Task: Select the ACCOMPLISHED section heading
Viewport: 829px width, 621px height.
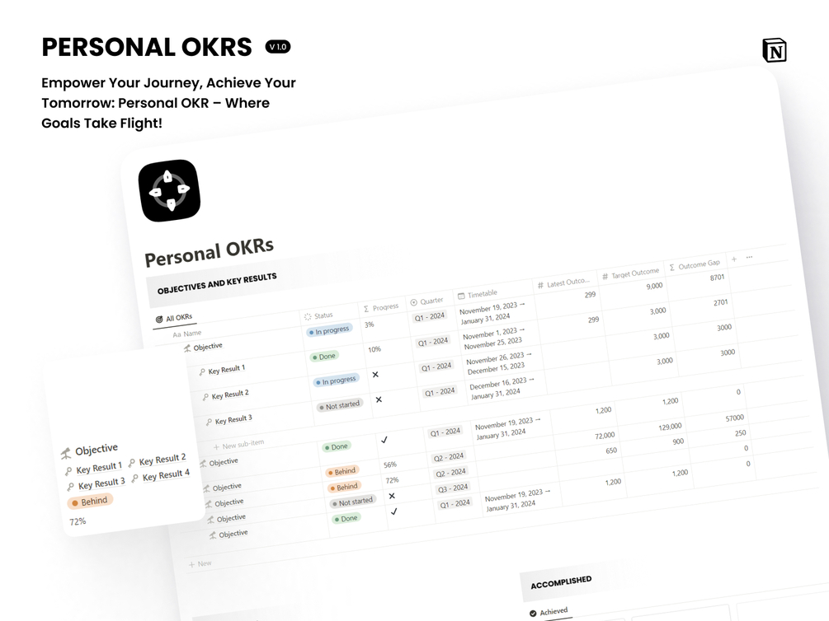Action: [561, 582]
